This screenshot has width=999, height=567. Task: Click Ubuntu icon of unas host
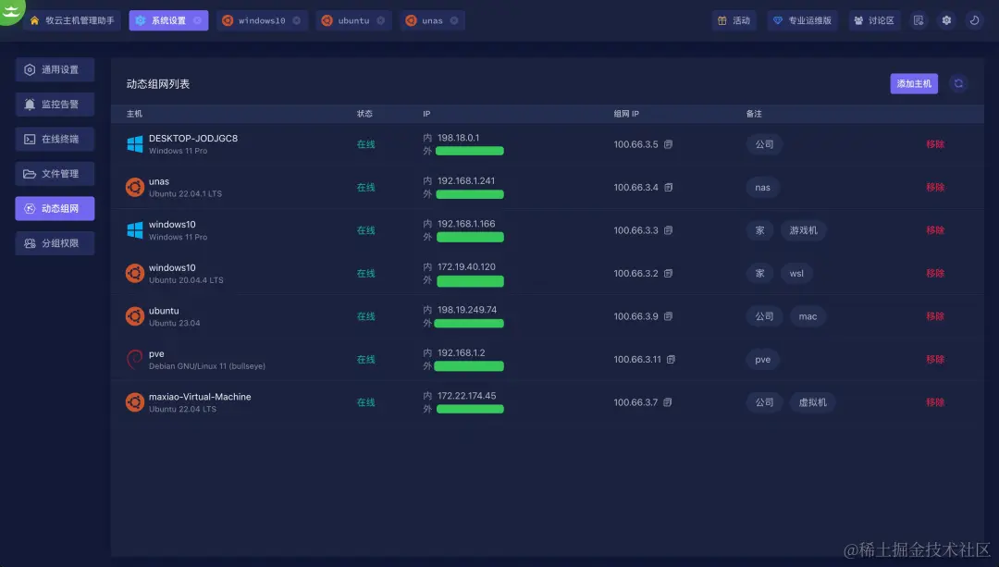(x=134, y=187)
